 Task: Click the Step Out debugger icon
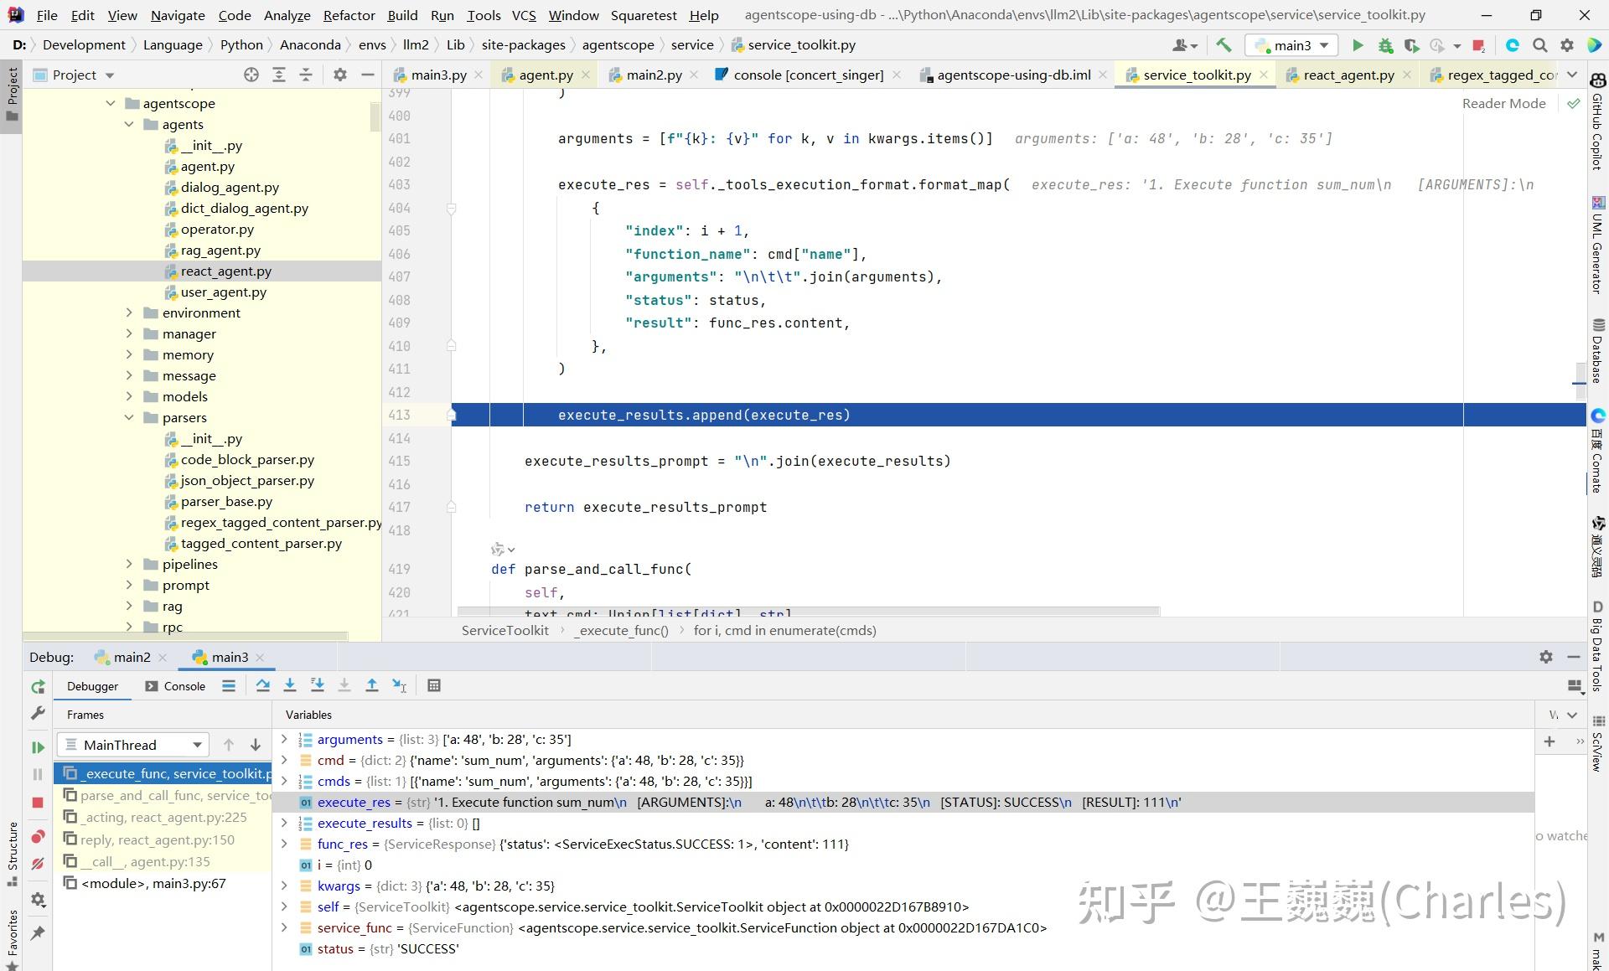click(x=372, y=685)
